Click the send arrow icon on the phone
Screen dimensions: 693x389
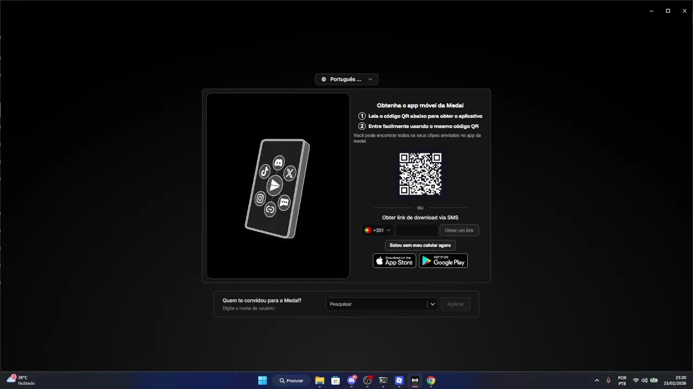(274, 185)
